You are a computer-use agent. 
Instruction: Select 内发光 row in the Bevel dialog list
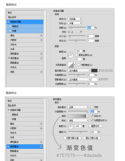[x=25, y=44]
